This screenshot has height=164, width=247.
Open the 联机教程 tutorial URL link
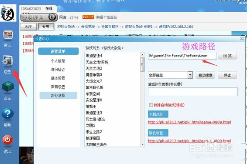(x=189, y=141)
